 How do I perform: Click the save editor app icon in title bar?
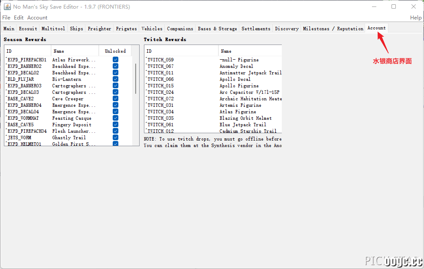coord(7,6)
